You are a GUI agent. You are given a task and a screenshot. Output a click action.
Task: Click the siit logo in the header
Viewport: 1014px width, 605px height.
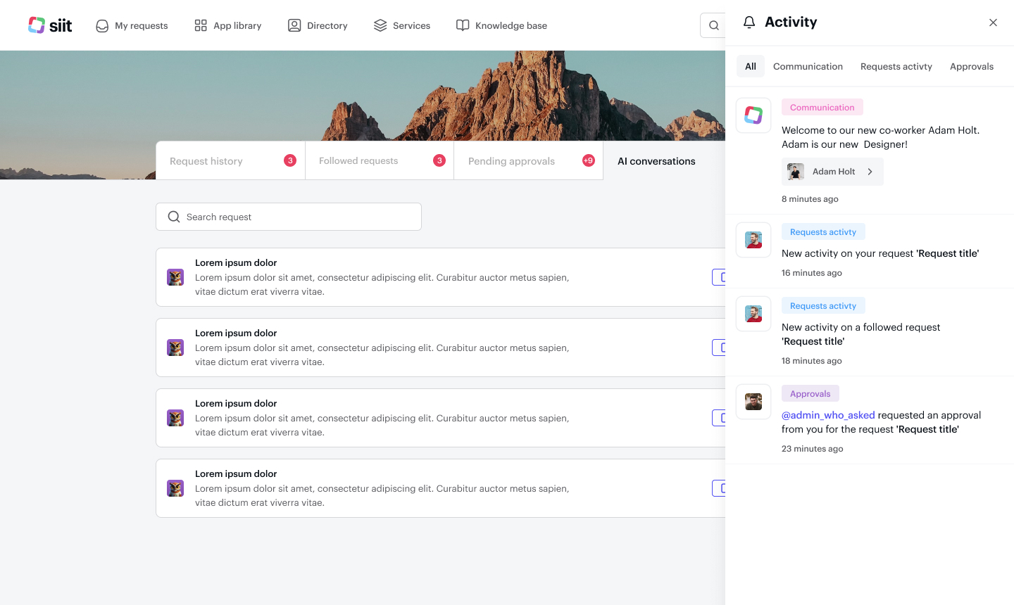(50, 25)
